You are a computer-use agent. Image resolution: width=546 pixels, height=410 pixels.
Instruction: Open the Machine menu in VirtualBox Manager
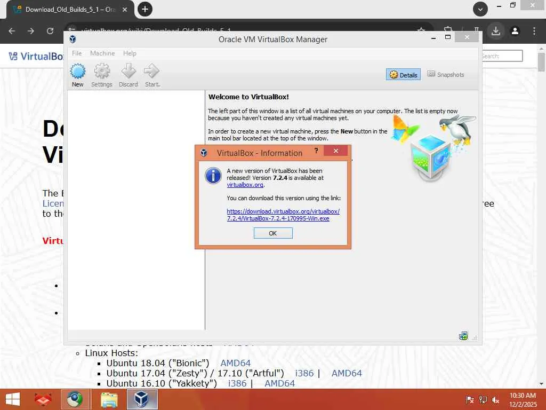click(102, 53)
